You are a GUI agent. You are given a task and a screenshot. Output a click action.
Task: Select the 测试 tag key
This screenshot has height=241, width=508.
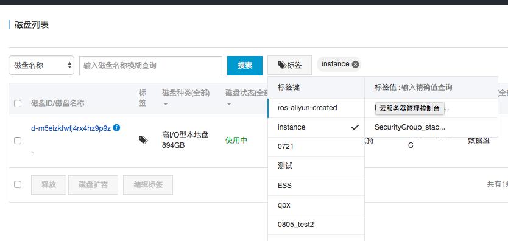[x=316, y=166]
